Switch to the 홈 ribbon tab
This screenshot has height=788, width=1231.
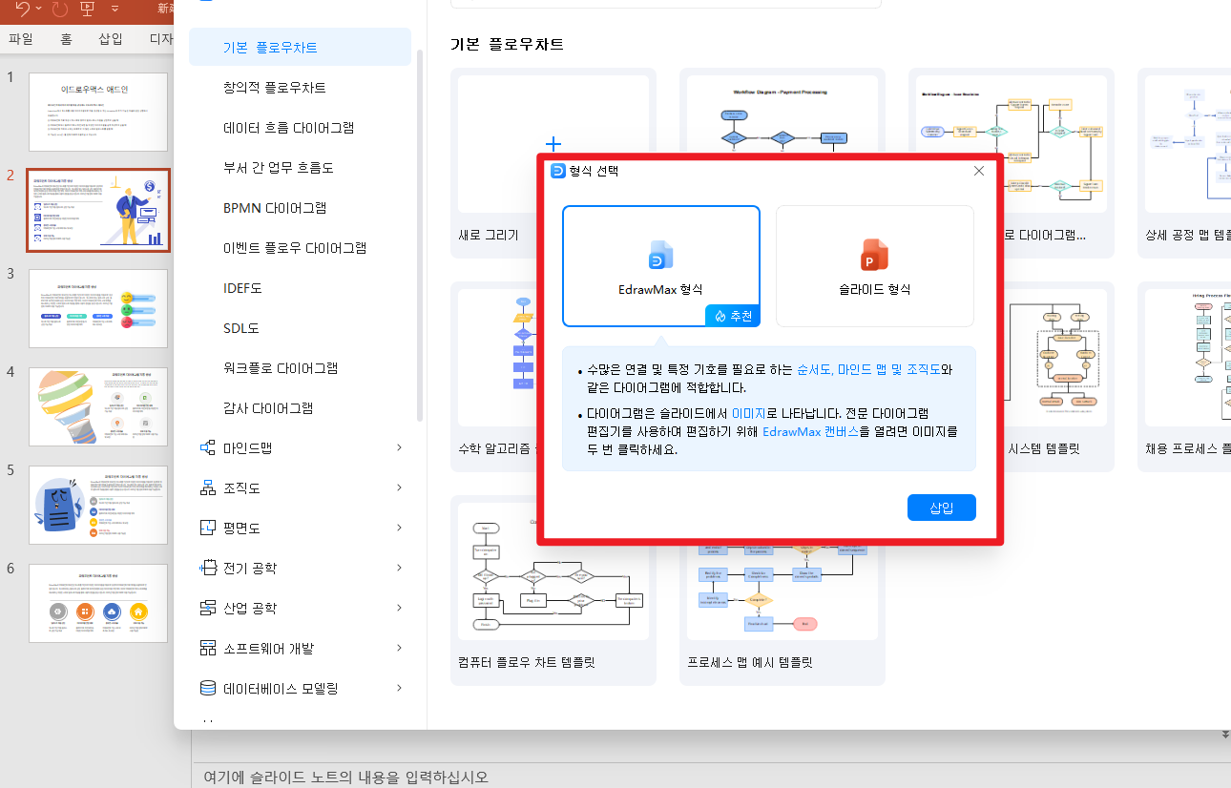click(66, 39)
